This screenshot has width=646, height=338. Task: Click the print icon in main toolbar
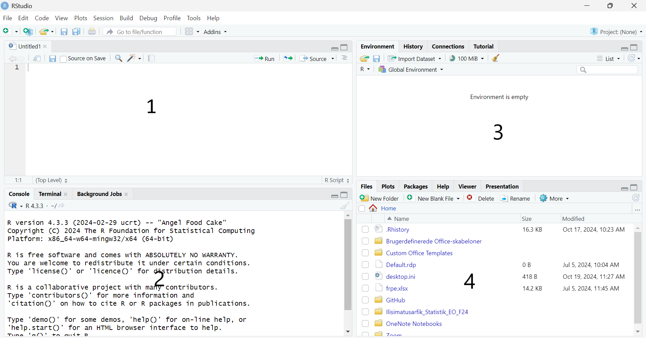coord(92,31)
